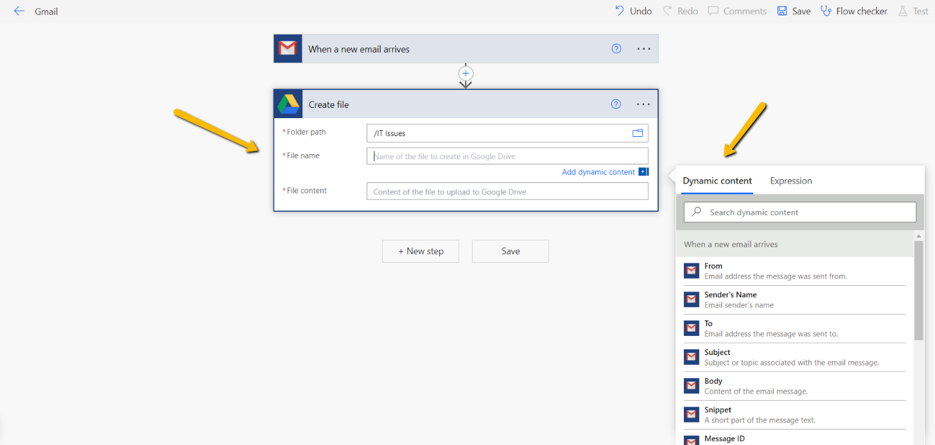Open the Flow checker
This screenshot has width=935, height=445.
[854, 11]
